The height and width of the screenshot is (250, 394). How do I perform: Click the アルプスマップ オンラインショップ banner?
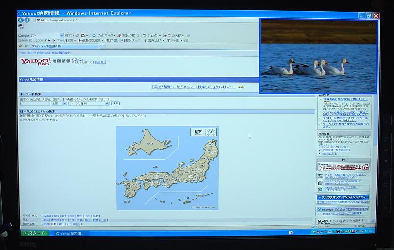click(343, 197)
